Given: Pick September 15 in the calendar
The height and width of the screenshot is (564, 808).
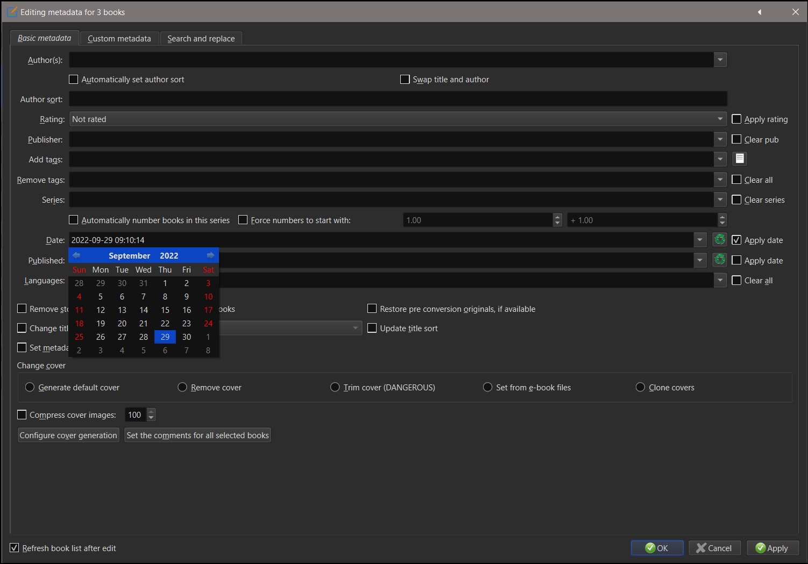Looking at the screenshot, I should pos(165,310).
